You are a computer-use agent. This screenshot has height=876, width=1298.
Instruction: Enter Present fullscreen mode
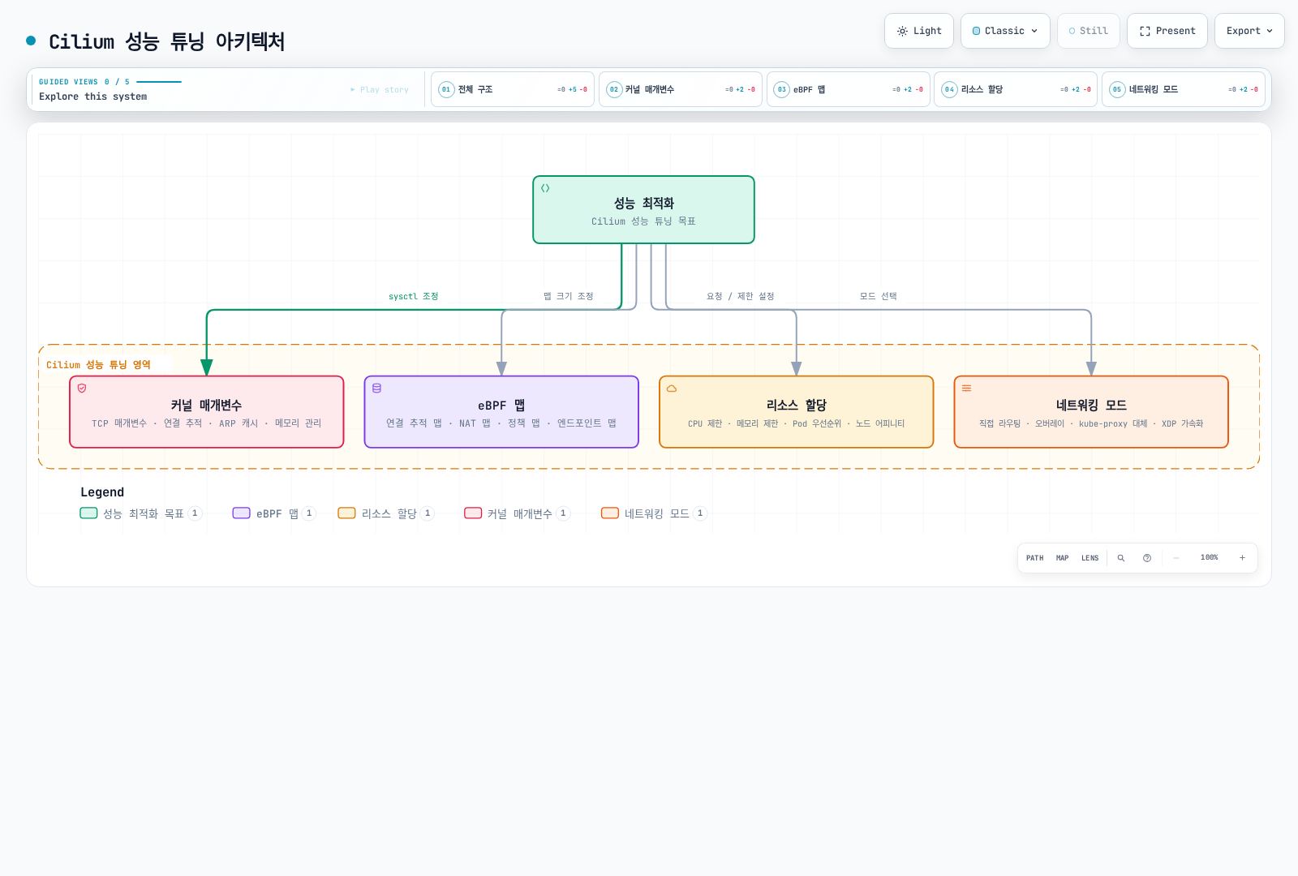(1167, 31)
